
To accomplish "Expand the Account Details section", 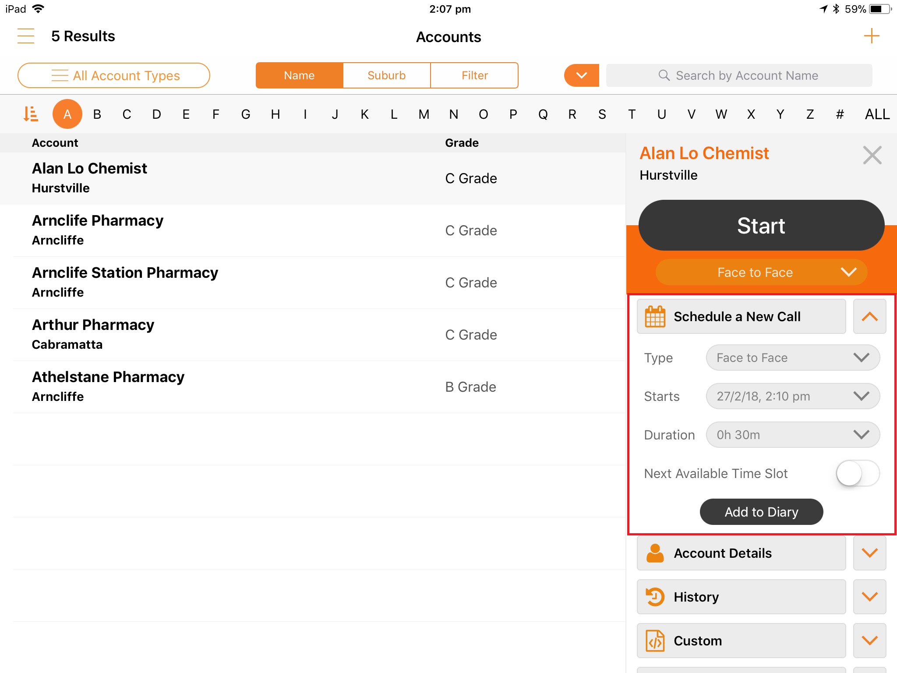I will point(869,553).
